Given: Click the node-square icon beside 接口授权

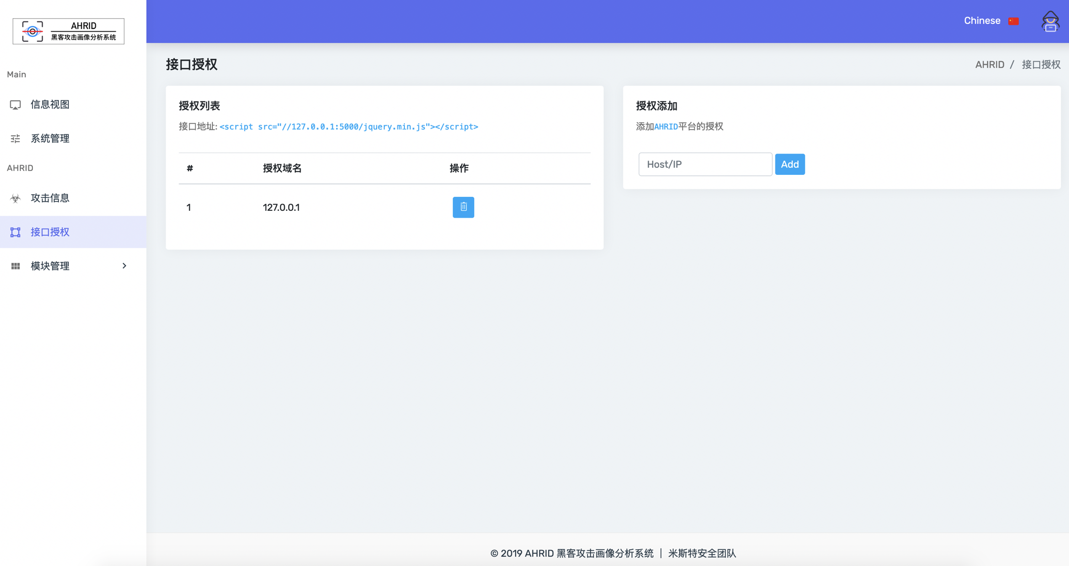Looking at the screenshot, I should click(x=15, y=232).
